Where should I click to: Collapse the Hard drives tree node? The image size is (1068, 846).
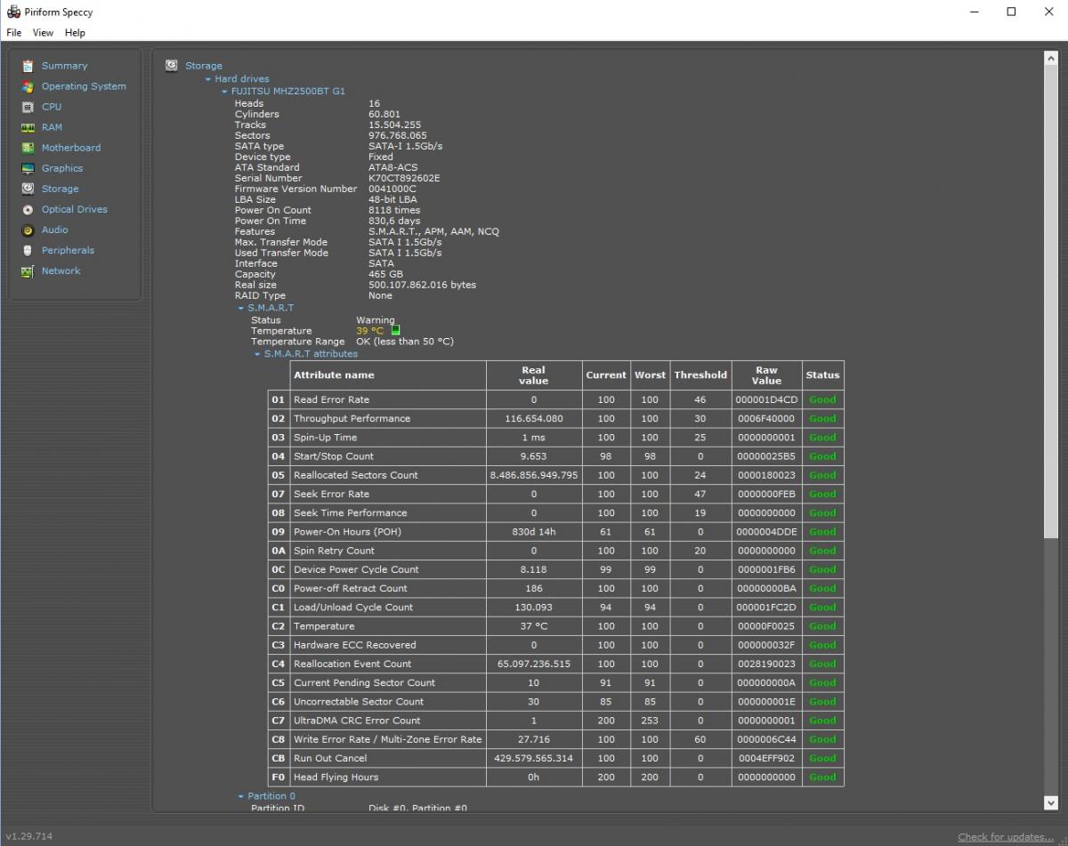point(208,79)
